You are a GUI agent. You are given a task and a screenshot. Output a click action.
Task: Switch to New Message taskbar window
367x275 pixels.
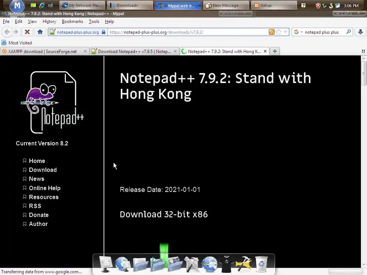click(226, 5)
